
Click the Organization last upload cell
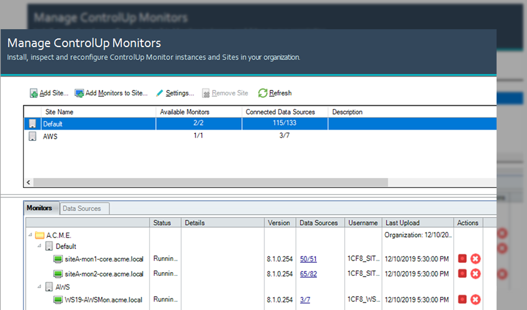[418, 235]
